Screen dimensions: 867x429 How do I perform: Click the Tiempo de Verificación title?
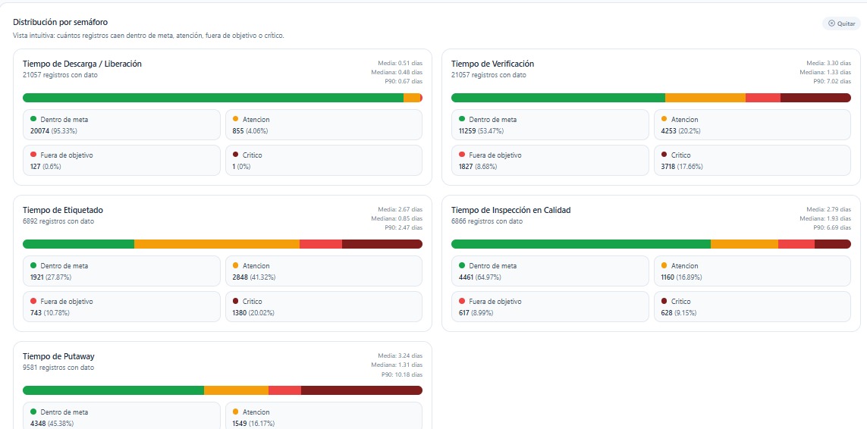pos(492,64)
